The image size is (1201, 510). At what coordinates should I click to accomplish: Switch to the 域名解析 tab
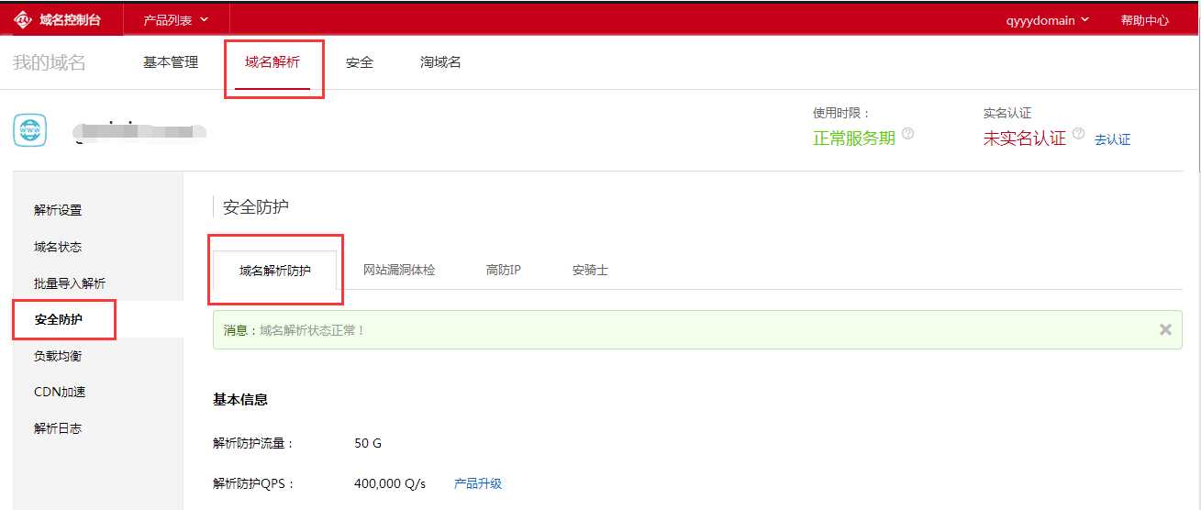[x=272, y=62]
